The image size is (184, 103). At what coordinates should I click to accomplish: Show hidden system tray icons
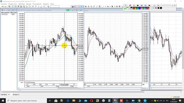coord(152,100)
